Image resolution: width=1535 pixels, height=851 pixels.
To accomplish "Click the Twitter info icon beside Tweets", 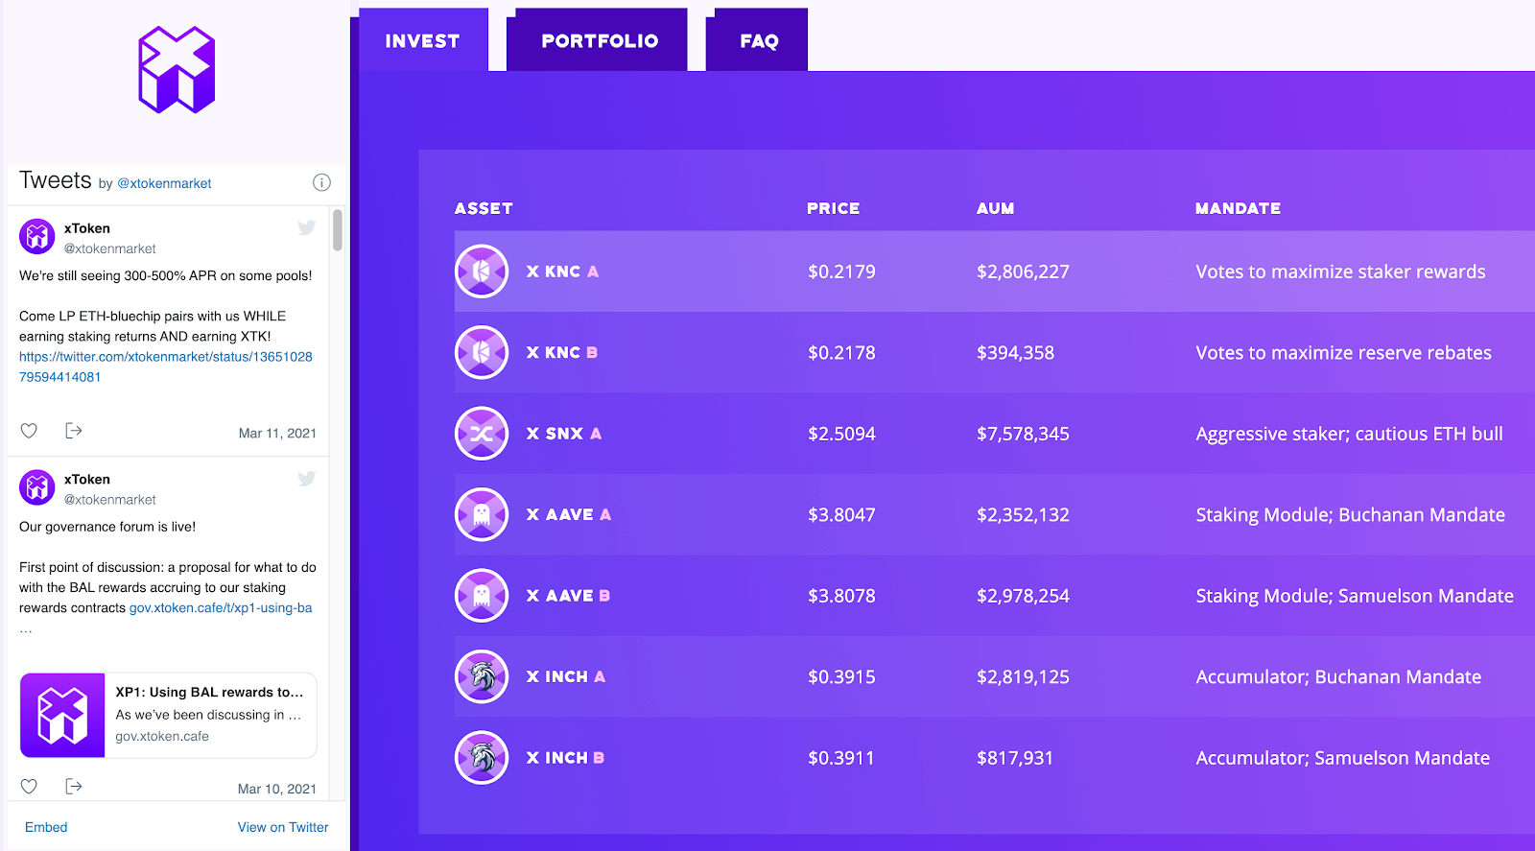I will click(322, 182).
